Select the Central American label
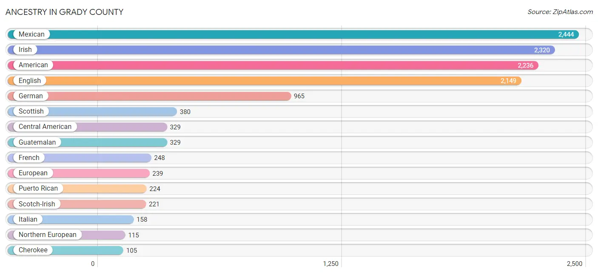Image resolution: width=598 pixels, height=274 pixels. [45, 127]
